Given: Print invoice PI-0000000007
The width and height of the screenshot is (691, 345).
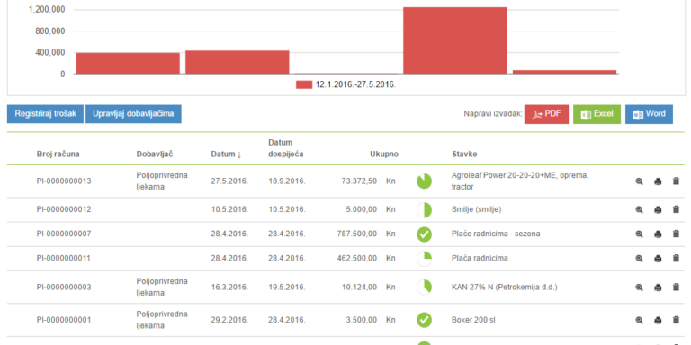Looking at the screenshot, I should pos(658,234).
